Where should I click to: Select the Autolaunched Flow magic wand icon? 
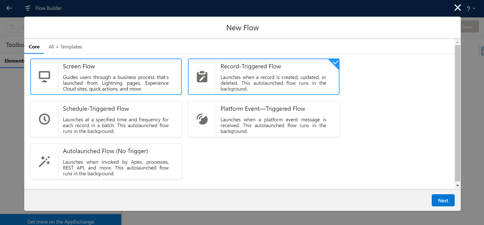click(44, 161)
